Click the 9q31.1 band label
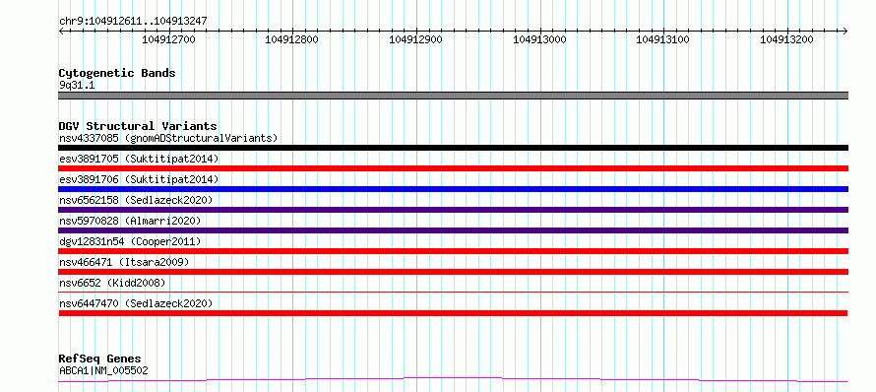The image size is (876, 392). coord(77,86)
